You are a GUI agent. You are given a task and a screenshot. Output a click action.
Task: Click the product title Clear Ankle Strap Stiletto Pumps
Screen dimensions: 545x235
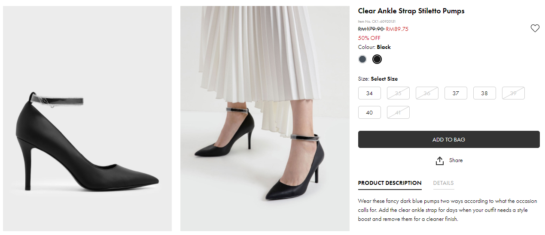pyautogui.click(x=411, y=11)
